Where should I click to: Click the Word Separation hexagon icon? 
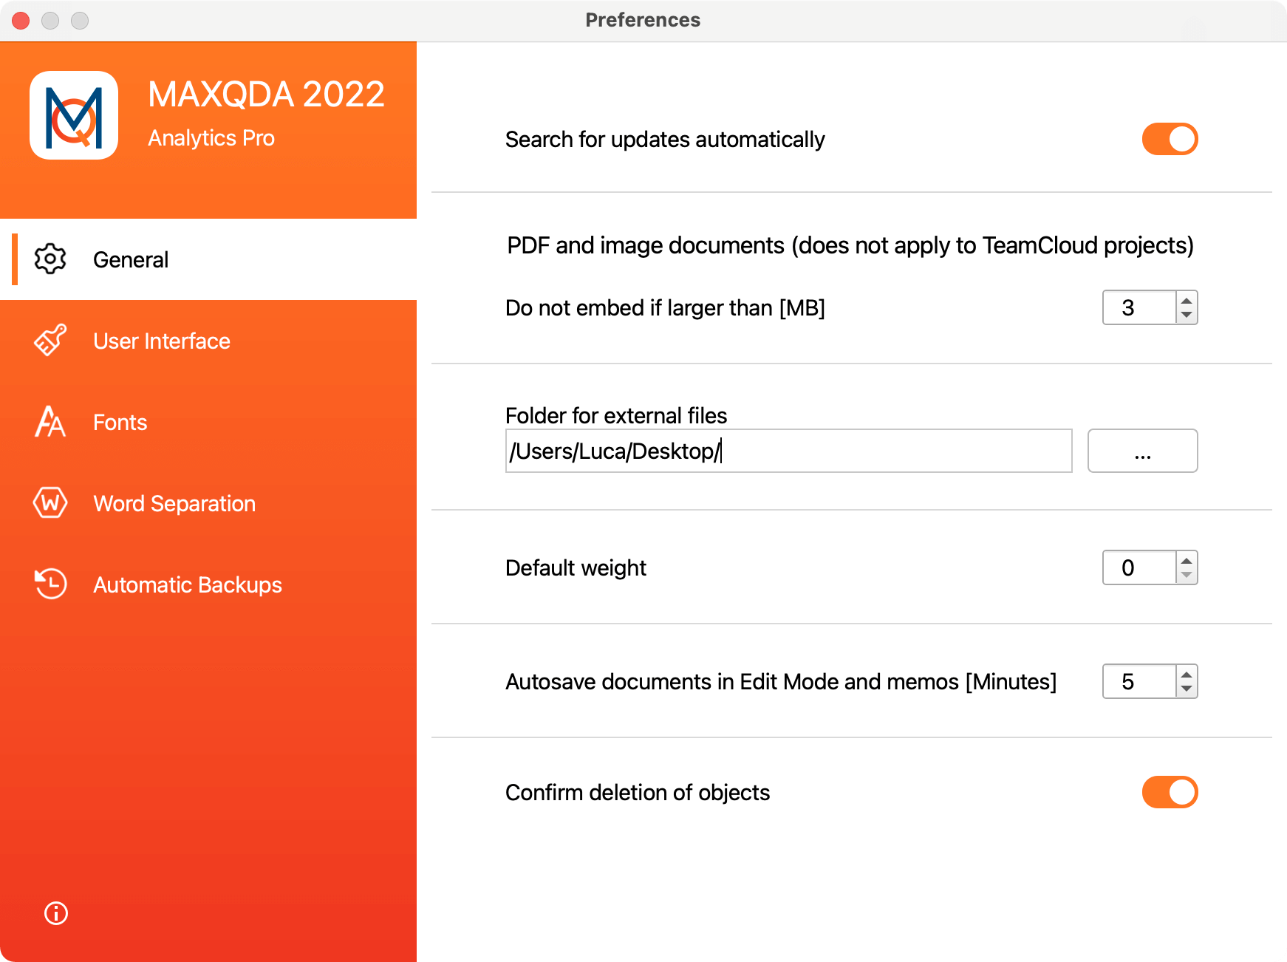(50, 502)
